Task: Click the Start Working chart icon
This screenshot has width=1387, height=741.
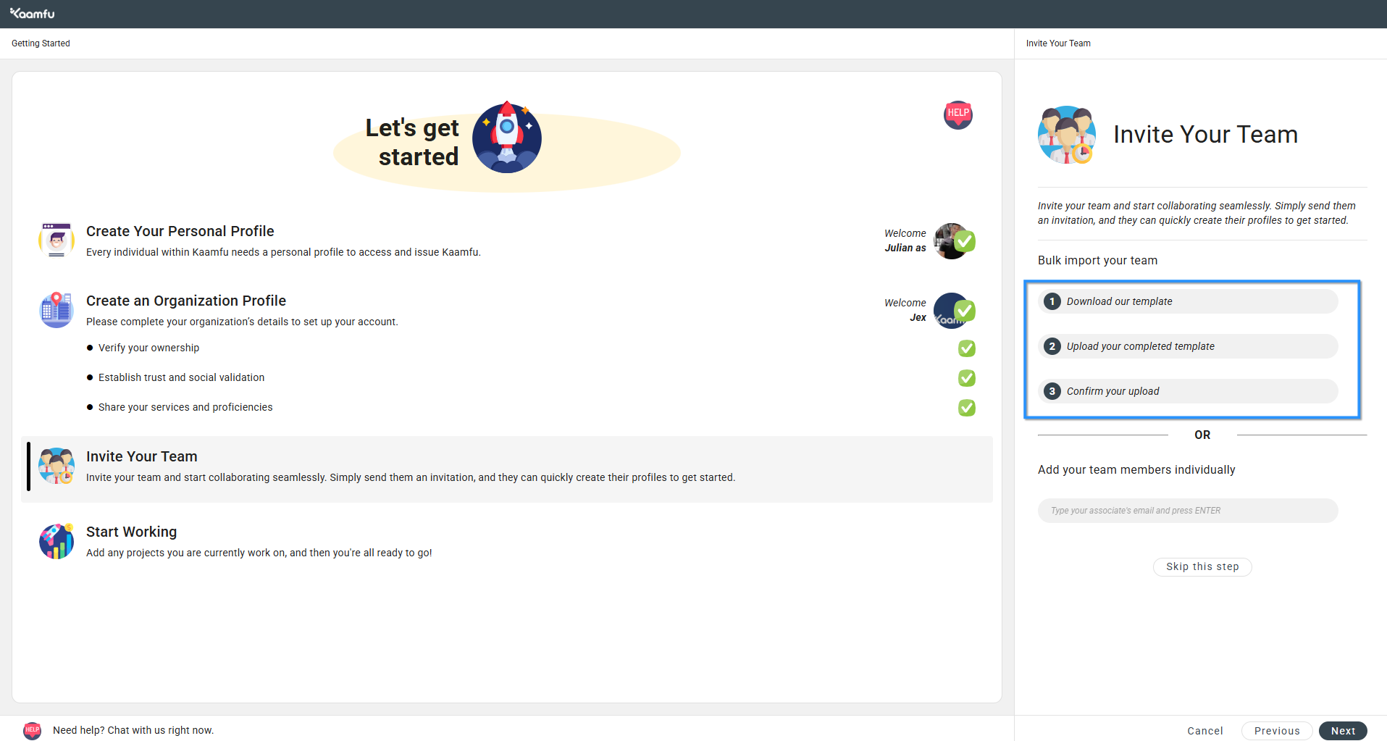Action: 56,541
